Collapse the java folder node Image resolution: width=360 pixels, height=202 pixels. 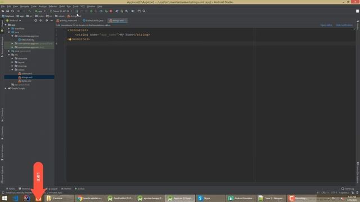tap(9, 33)
